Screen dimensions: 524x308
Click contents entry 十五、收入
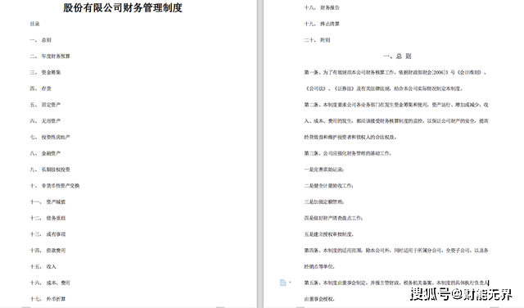(x=43, y=266)
